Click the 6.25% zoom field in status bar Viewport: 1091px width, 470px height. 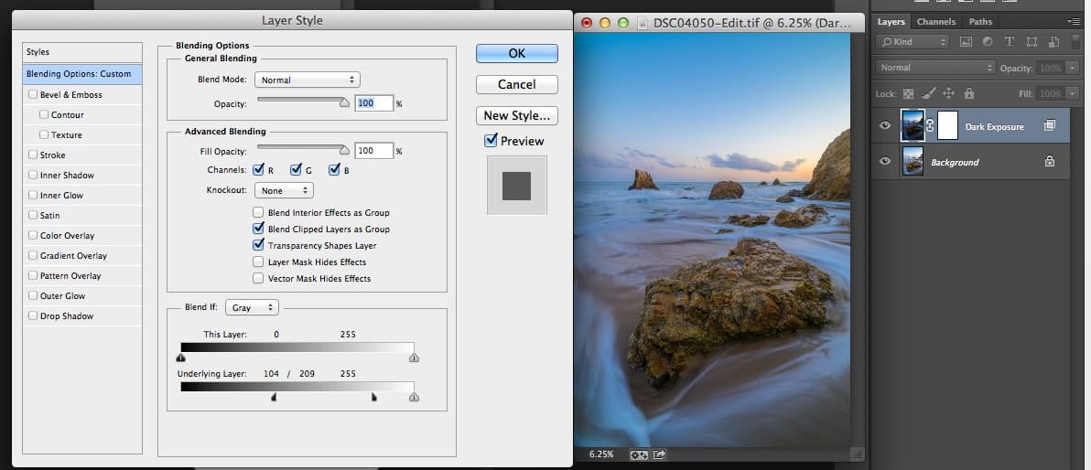(x=601, y=454)
